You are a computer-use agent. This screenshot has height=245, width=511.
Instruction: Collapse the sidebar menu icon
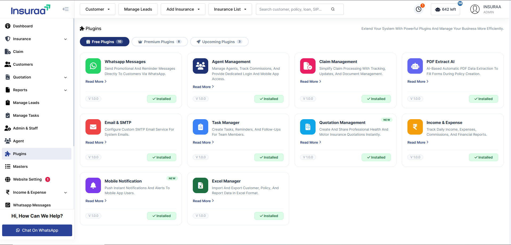[66, 9]
